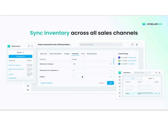
Task: Click second sidebar icon in bottom-right Warehouses window
Action: pyautogui.click(x=120, y=80)
